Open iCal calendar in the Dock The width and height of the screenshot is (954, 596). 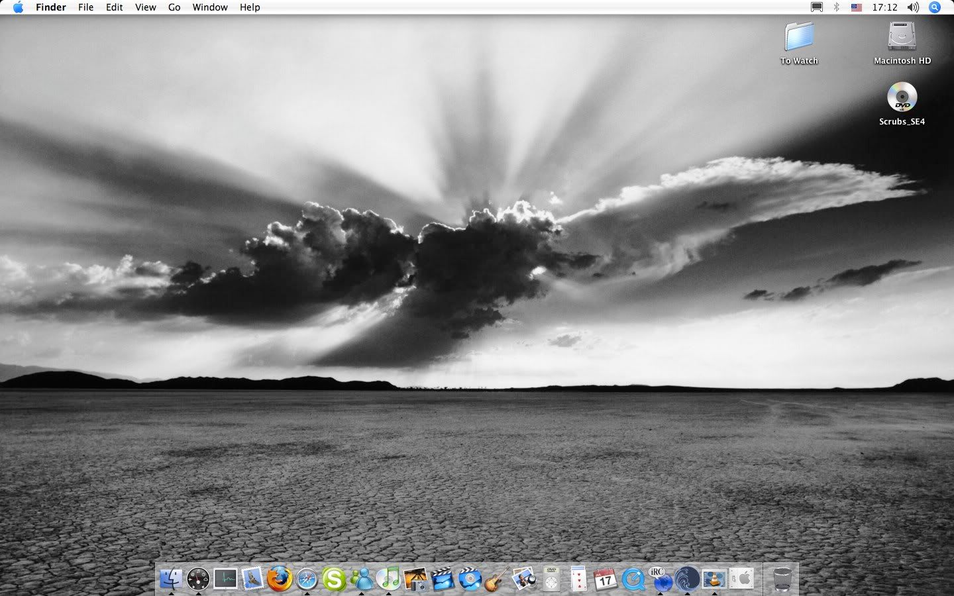point(606,579)
